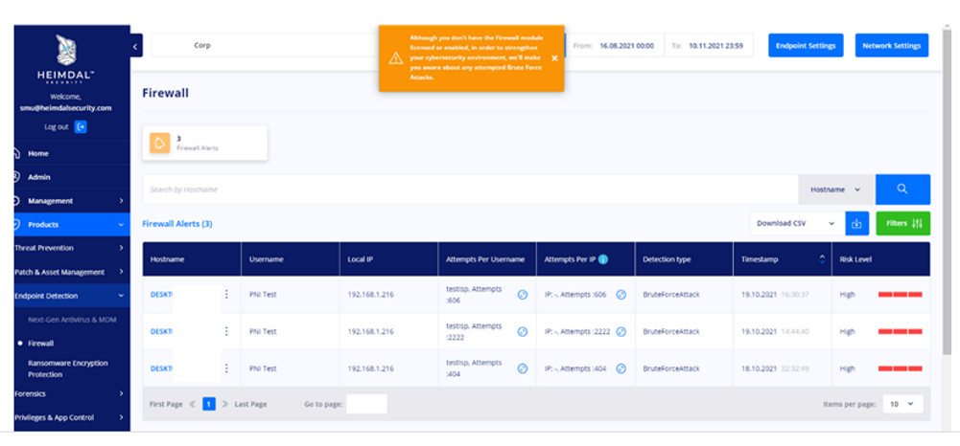The height and width of the screenshot is (446, 960).
Task: Open the Download CSV dropdown
Action: pyautogui.click(x=796, y=224)
